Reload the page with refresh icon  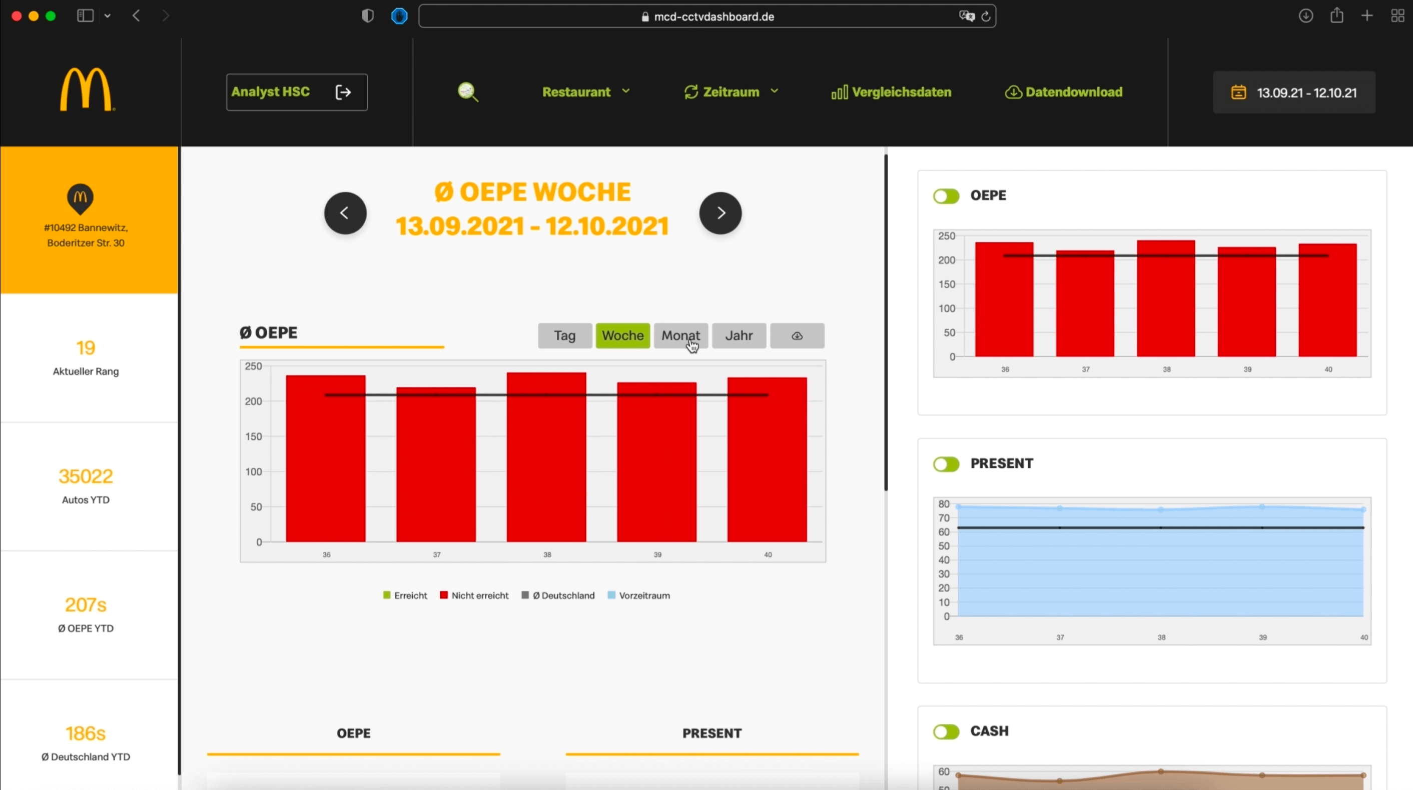point(986,16)
